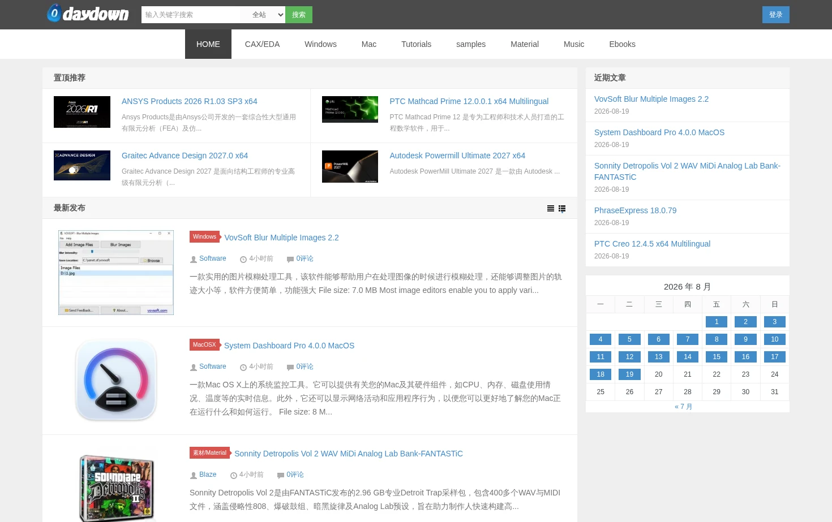Open Autodesk Powermill Ultimate 2027 x64 link

pos(457,156)
